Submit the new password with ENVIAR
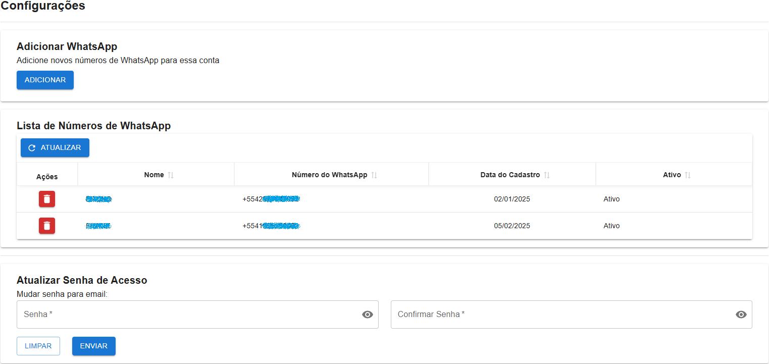 (94, 346)
